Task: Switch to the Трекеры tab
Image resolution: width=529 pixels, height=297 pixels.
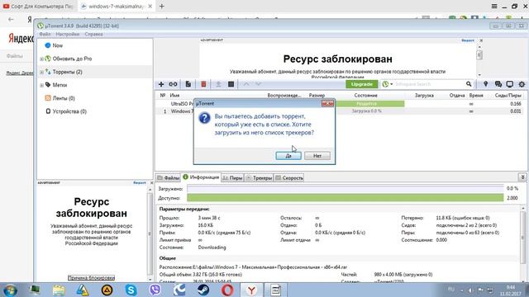Action: (x=259, y=178)
